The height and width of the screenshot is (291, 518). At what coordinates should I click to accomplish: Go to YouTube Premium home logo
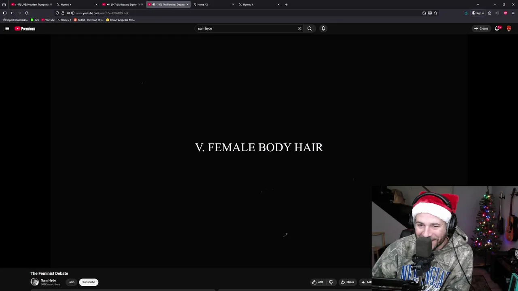tap(25, 29)
